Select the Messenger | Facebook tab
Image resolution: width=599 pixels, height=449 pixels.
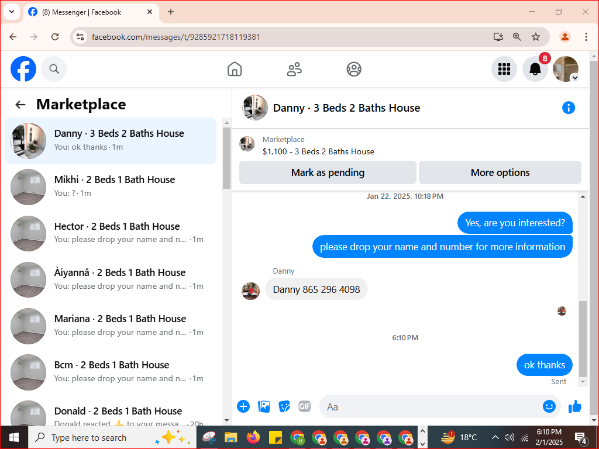(91, 12)
